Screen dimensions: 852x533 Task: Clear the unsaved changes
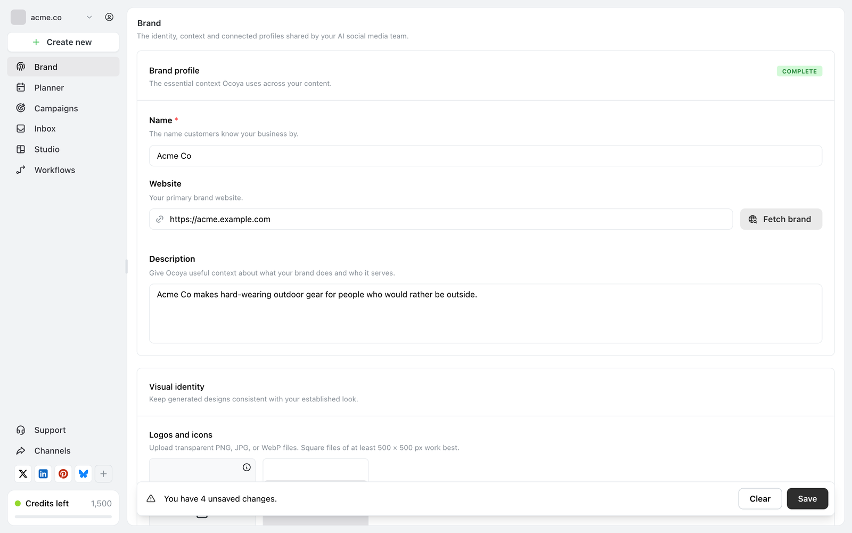pos(760,499)
